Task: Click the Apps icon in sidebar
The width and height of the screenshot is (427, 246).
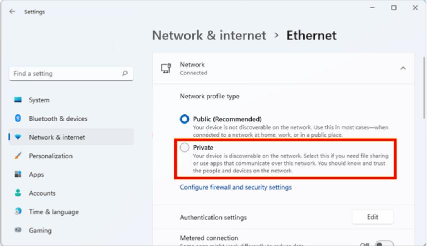Action: (18, 175)
